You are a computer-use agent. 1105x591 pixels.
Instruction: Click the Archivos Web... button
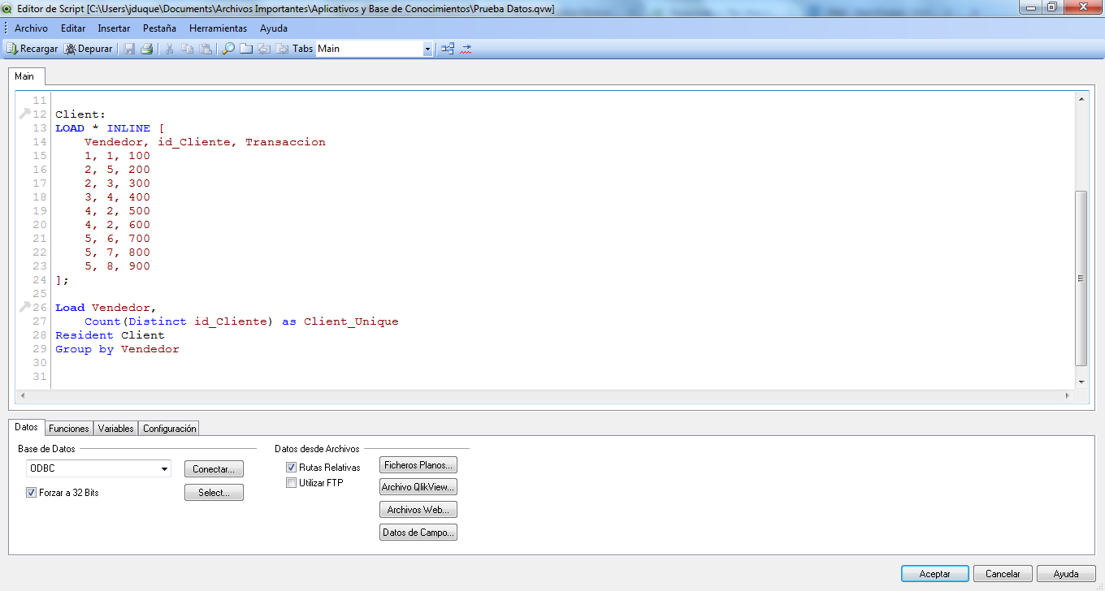pyautogui.click(x=418, y=510)
